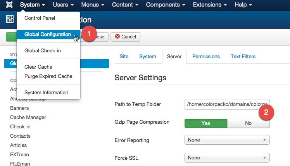Image resolution: width=290 pixels, height=166 pixels.
Task: Open Banners in the sidebar
Action: (19, 108)
